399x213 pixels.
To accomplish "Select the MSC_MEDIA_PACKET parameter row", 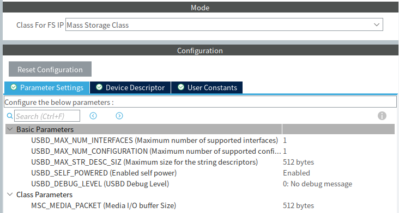I will click(x=200, y=205).
